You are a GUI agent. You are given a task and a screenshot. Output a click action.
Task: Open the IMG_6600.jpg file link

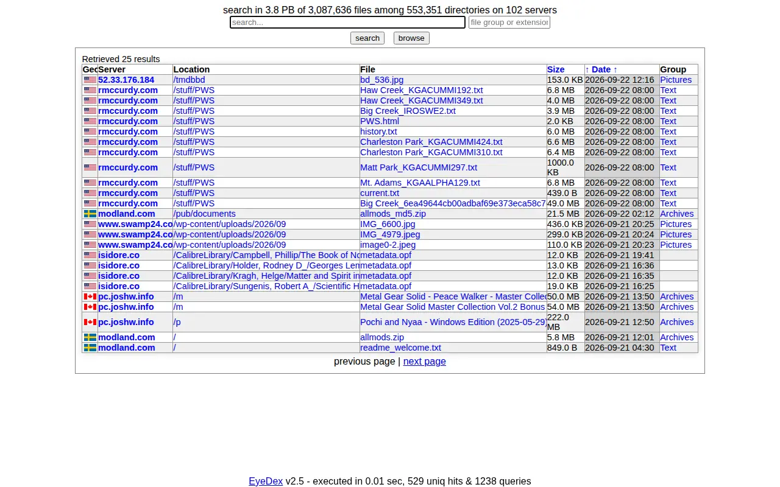pyautogui.click(x=388, y=224)
